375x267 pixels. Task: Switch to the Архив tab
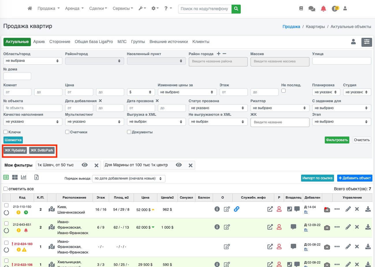39,42
